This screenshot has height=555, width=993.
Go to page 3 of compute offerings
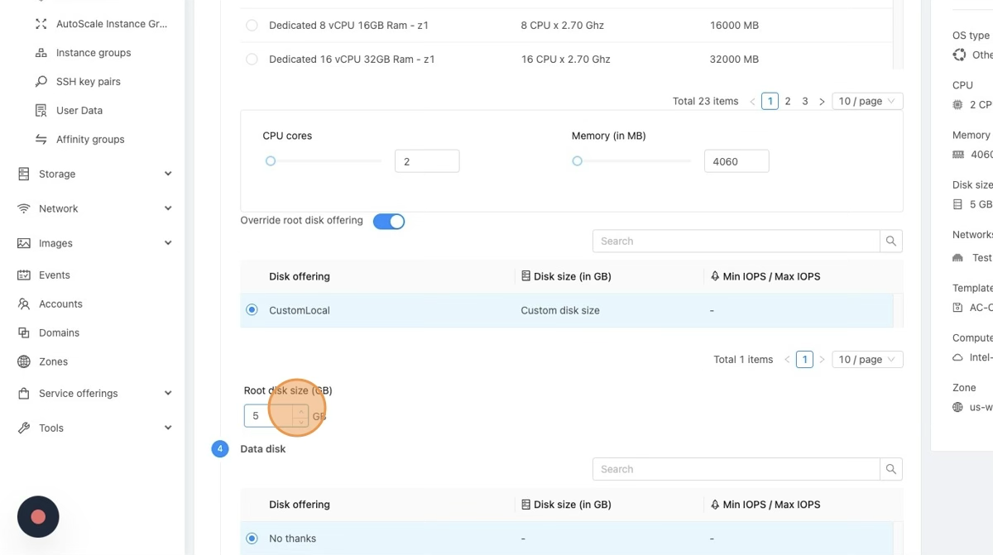click(805, 102)
